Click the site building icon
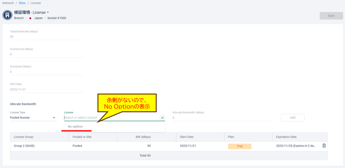 (x=7, y=15)
